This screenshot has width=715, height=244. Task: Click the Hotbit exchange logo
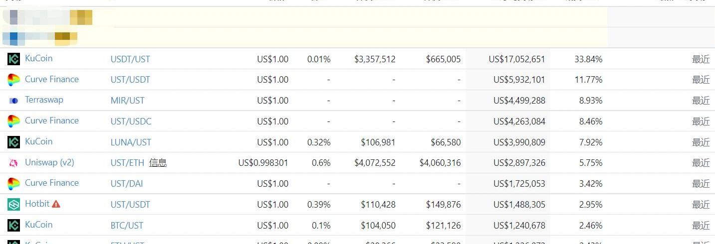point(13,204)
